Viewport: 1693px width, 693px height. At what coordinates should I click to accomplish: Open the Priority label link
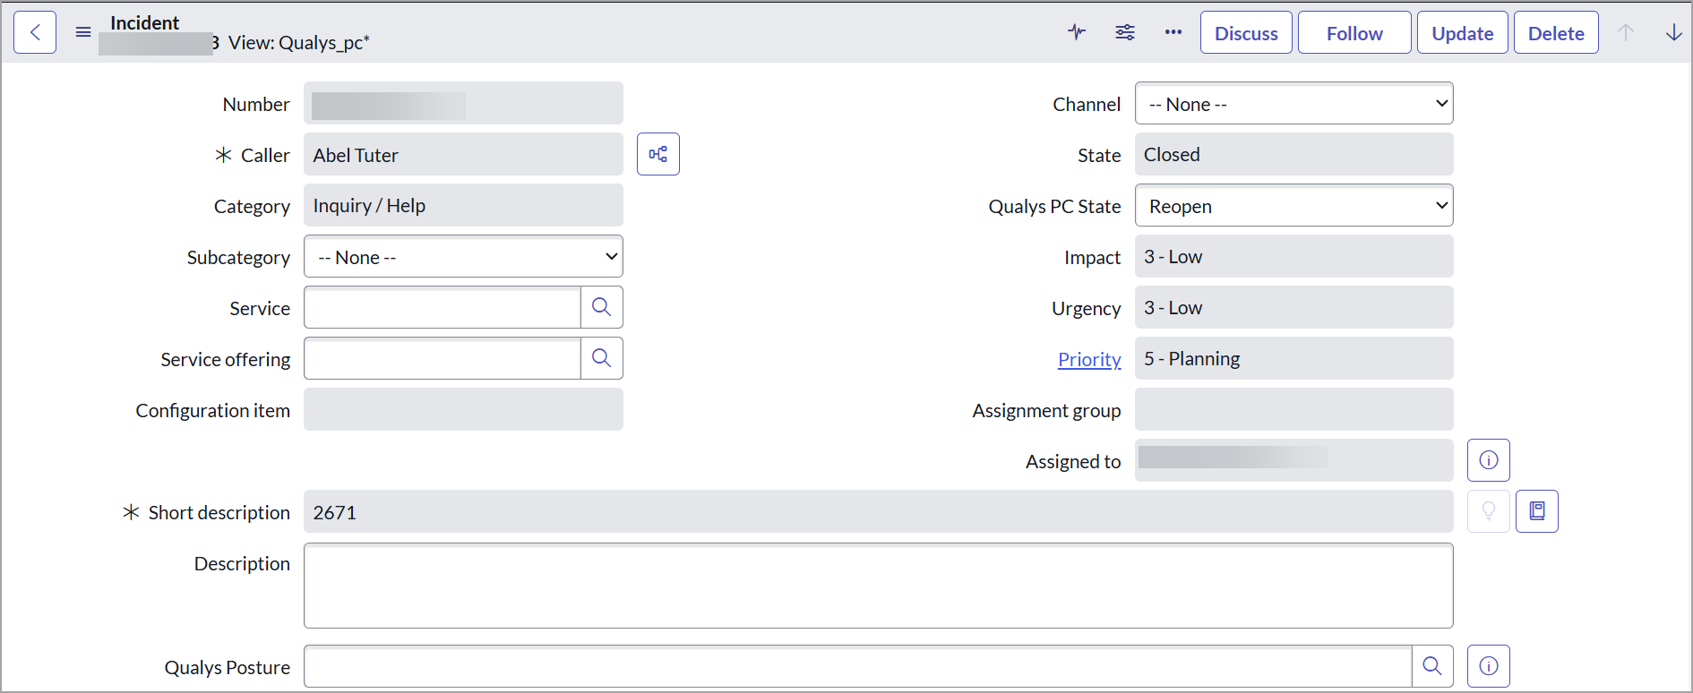pos(1089,359)
